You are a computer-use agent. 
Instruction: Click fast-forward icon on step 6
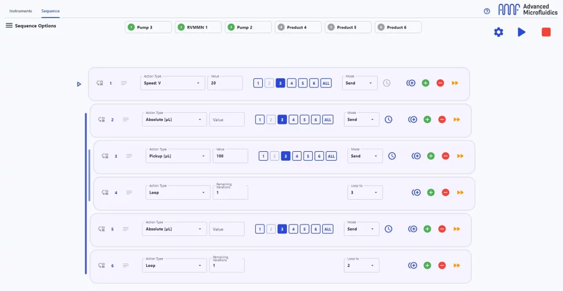tap(457, 266)
